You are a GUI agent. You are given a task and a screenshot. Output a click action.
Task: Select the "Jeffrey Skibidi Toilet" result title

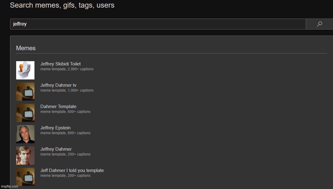pyautogui.click(x=60, y=64)
